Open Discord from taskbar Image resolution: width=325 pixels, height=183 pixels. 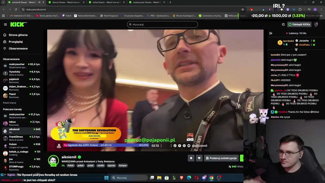[204, 178]
